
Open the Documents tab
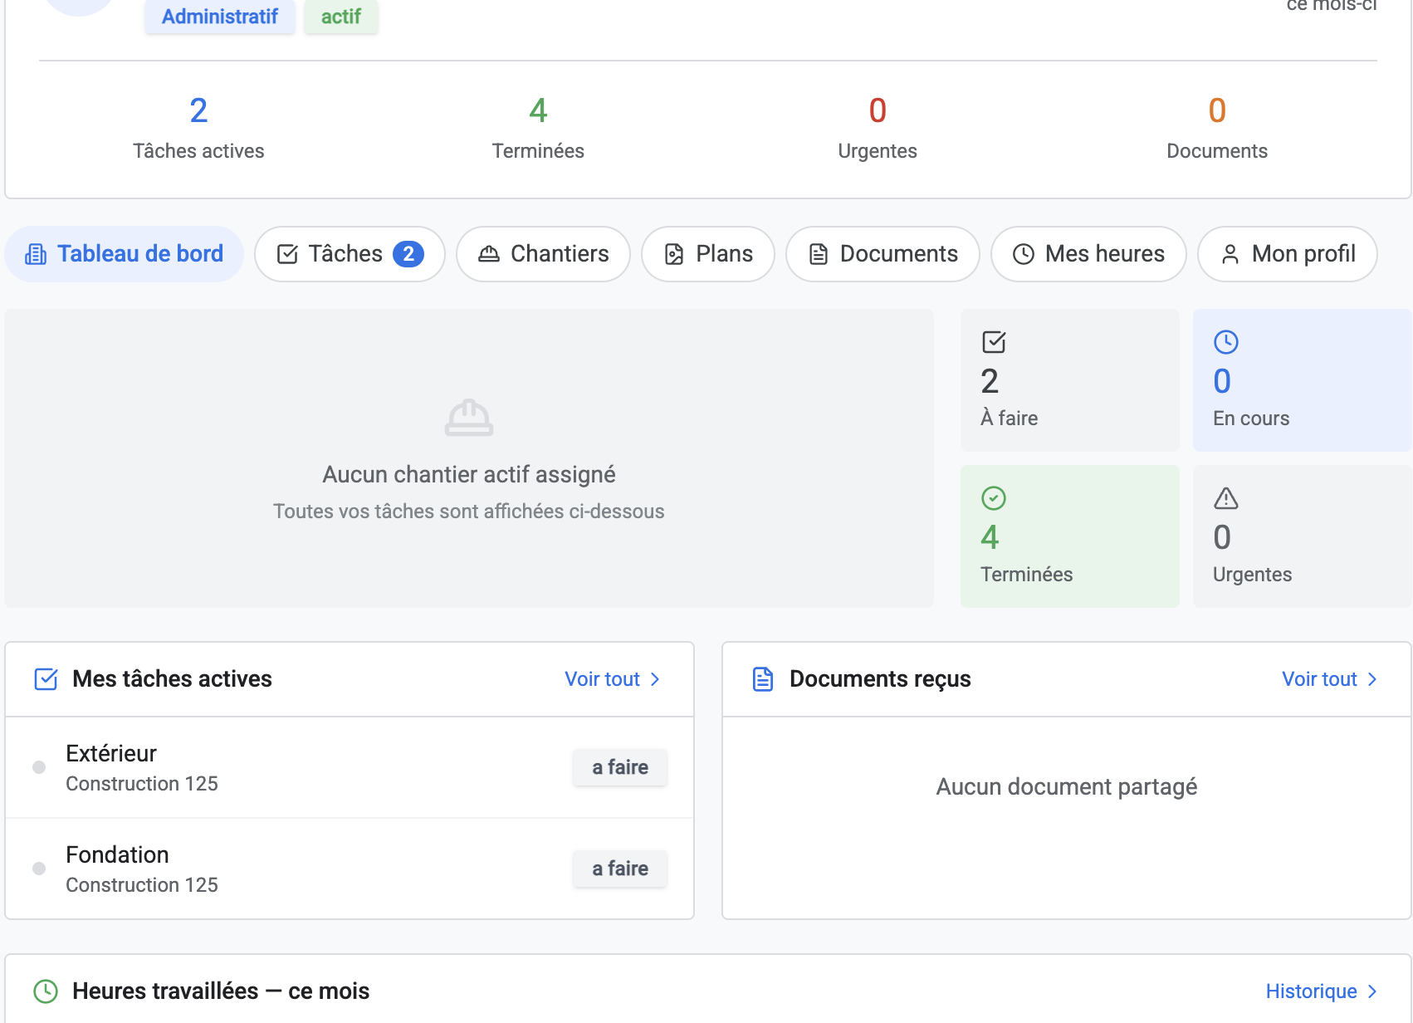(883, 254)
